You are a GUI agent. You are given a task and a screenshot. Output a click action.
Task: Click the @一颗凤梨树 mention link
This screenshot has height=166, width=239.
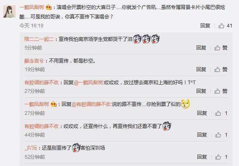pyautogui.click(x=88, y=83)
